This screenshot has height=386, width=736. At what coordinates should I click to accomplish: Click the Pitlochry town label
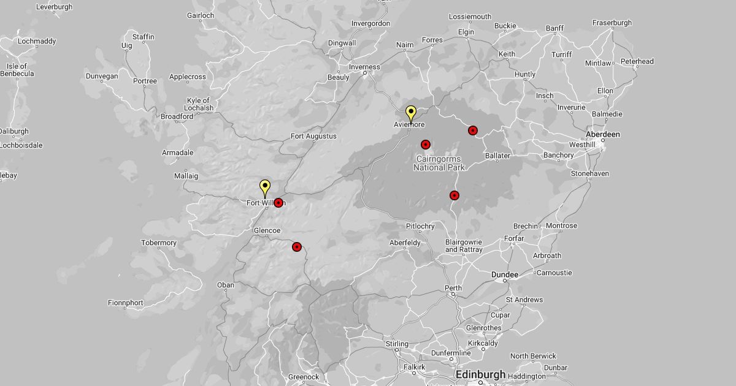420,226
